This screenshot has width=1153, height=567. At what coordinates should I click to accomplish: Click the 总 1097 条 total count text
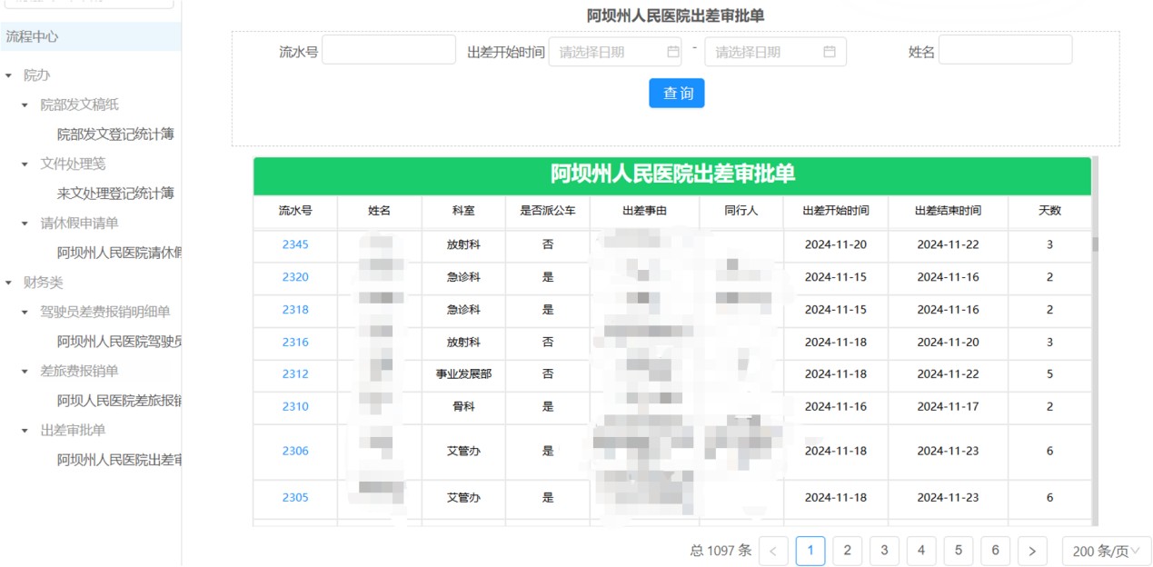click(x=721, y=551)
